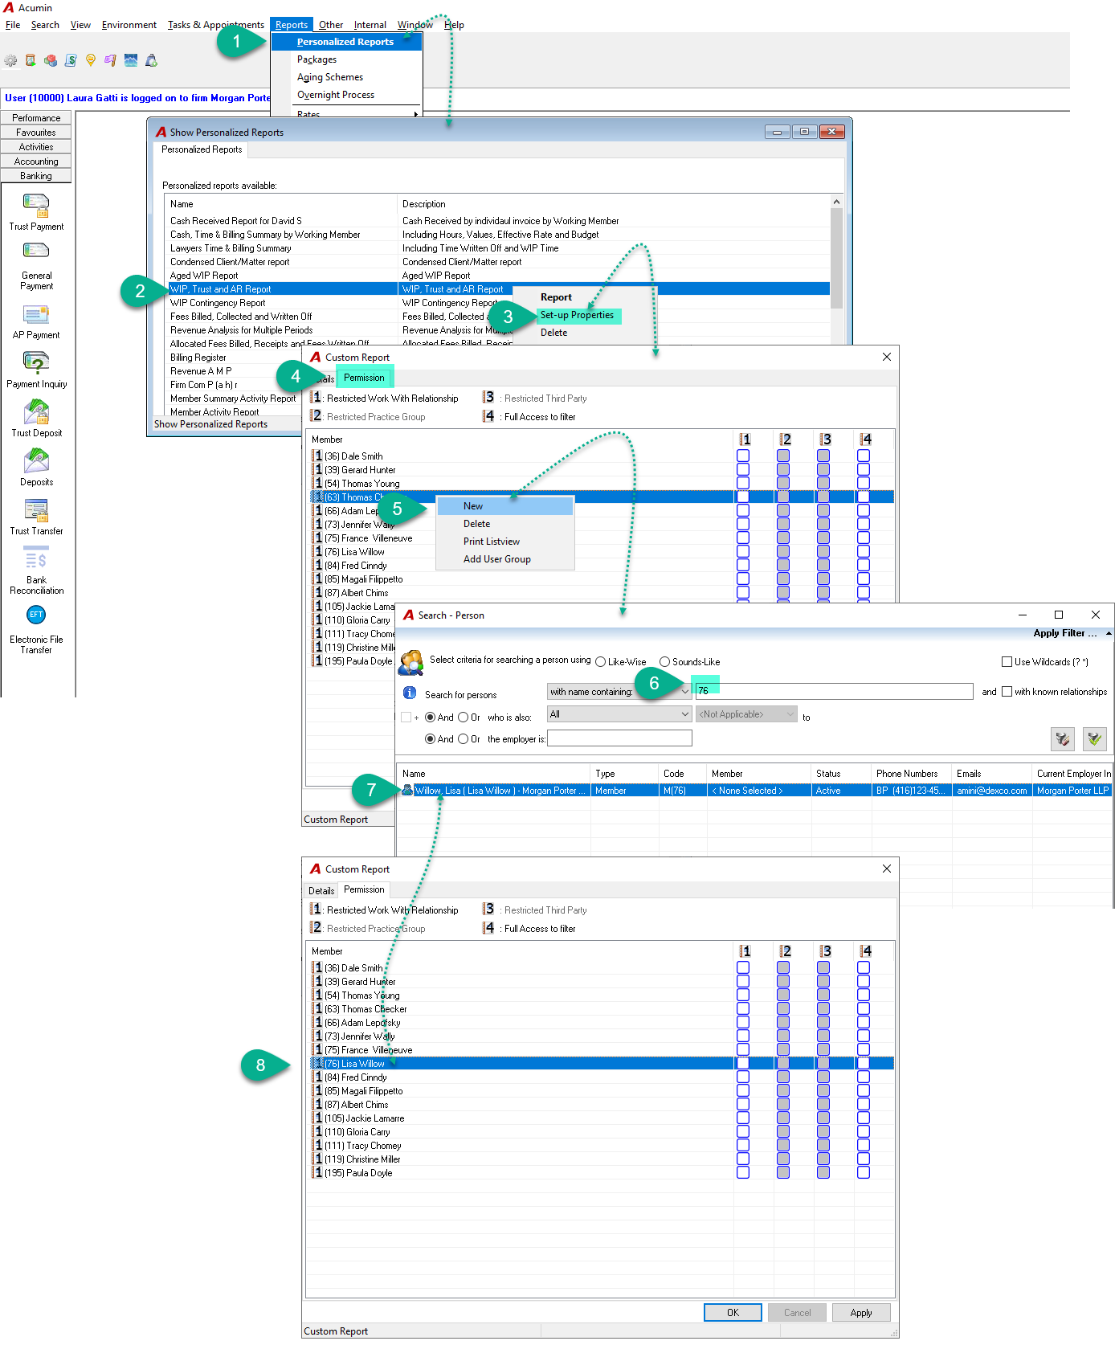
Task: Open the Trust Payment shortcut icon
Action: 36,206
